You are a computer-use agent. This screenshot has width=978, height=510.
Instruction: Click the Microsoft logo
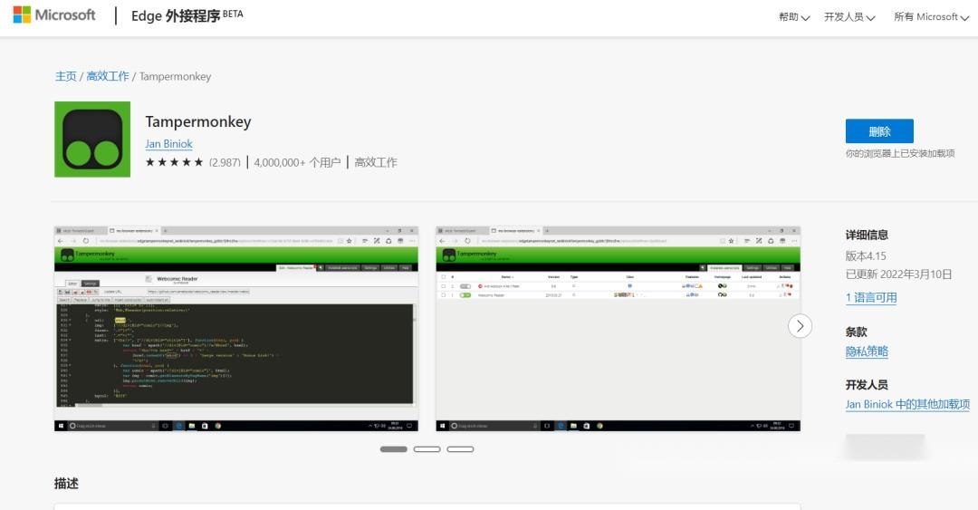(54, 15)
